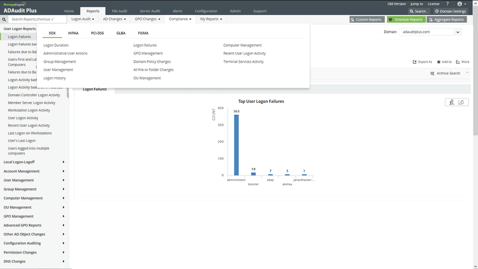The image size is (478, 269).
Task: Expand the AD Changes dropdown
Action: pos(114,19)
